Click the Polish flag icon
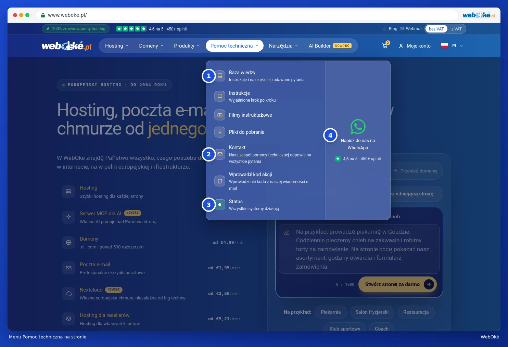The height and width of the screenshot is (347, 508). click(x=444, y=46)
